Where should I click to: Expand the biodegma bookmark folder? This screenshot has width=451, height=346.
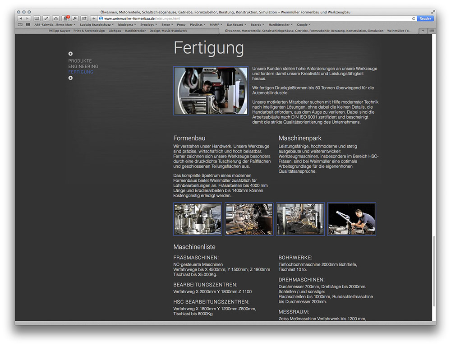pos(127,25)
